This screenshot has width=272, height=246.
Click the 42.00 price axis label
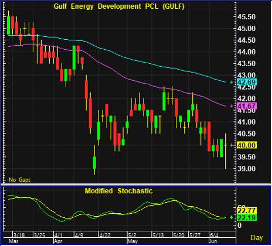tap(246, 98)
